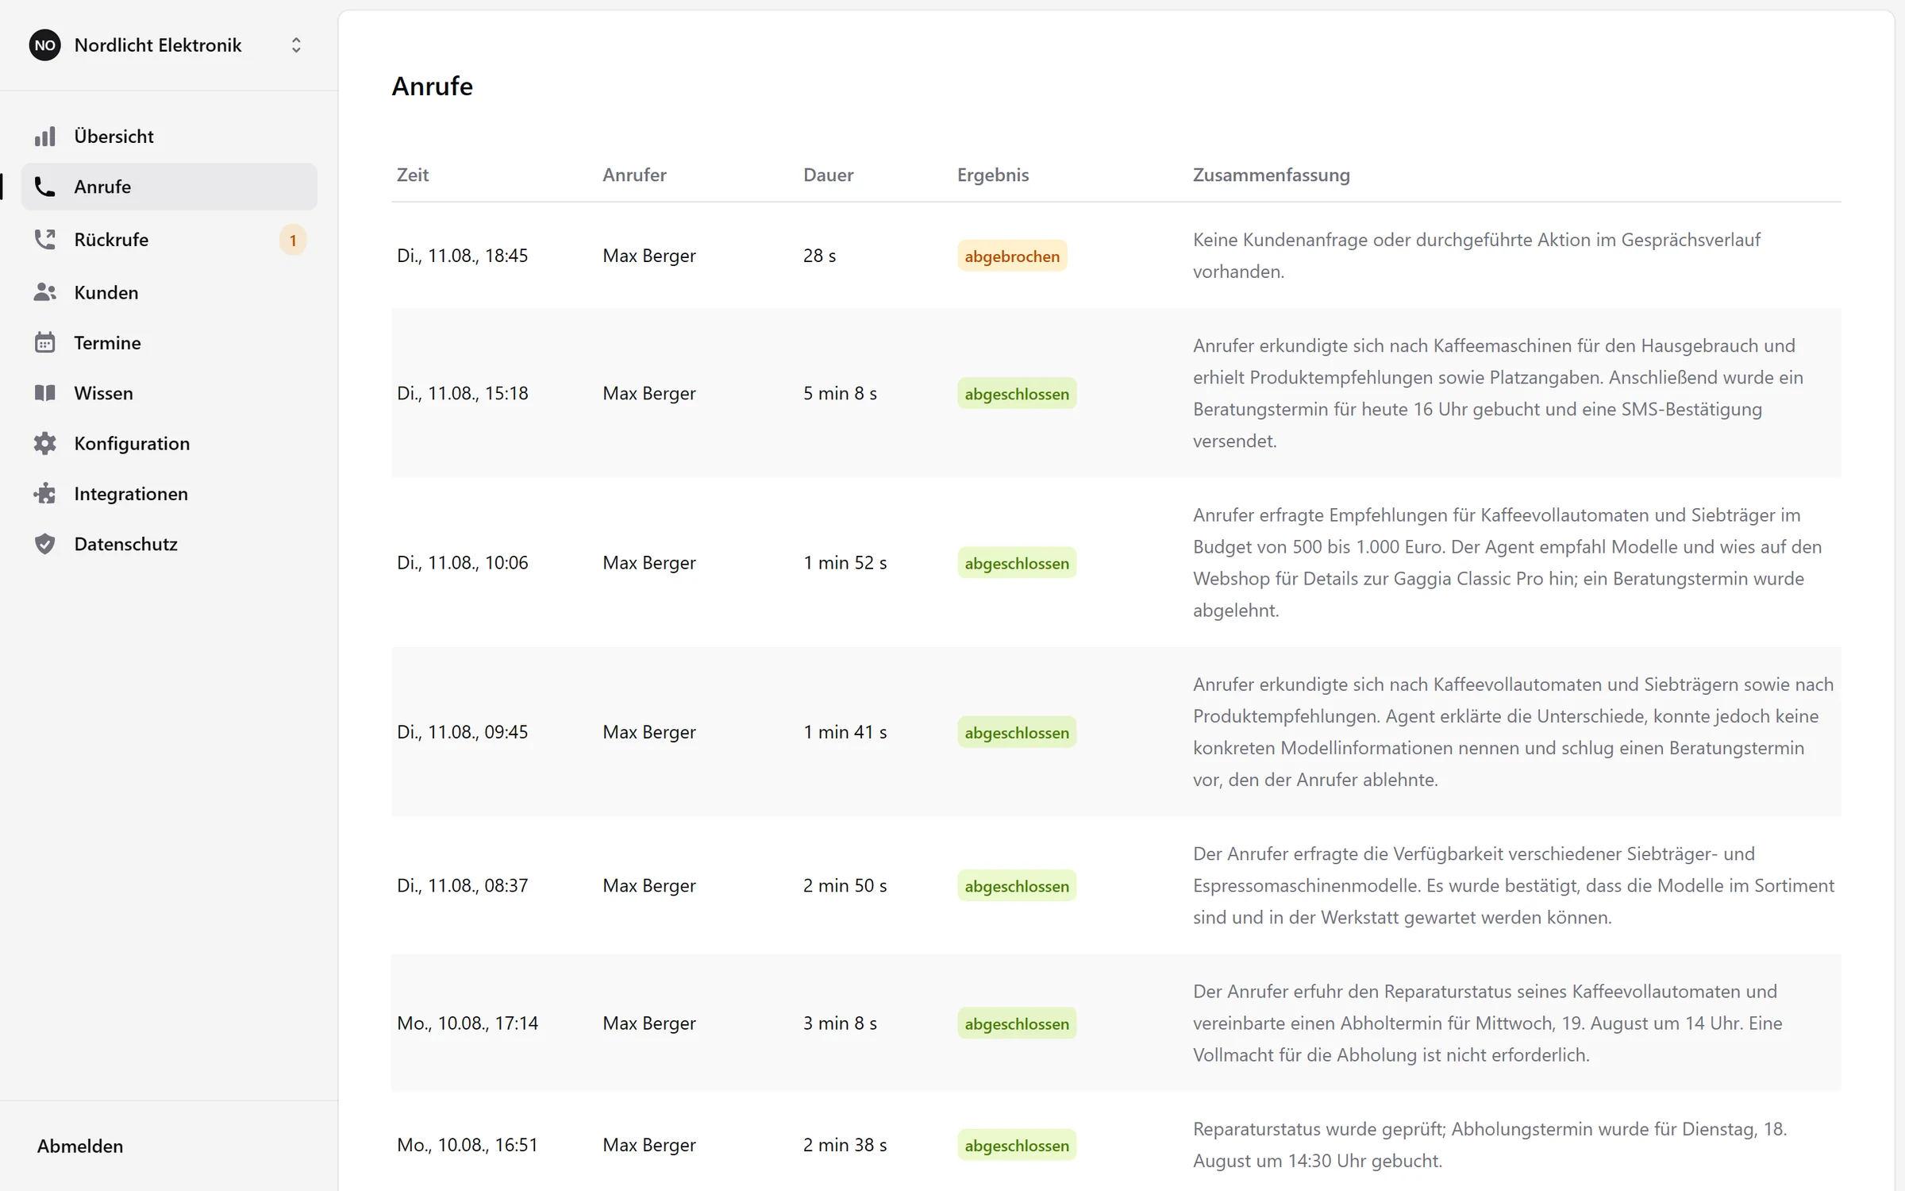Click the abgebrochen status badge
The width and height of the screenshot is (1905, 1191).
tap(1012, 256)
